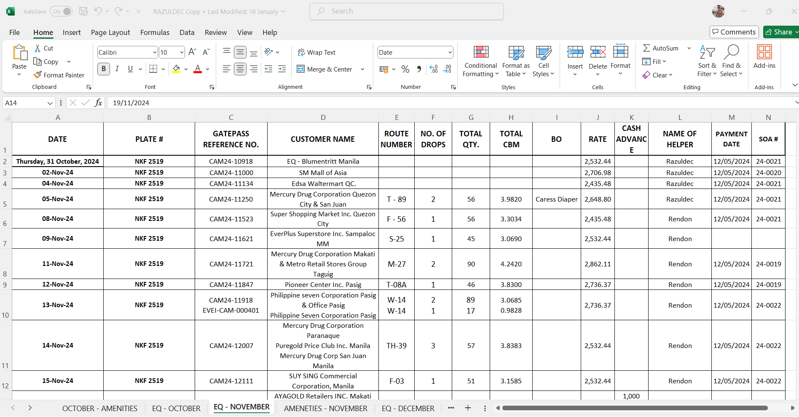
Task: Click the Italic formatting icon
Action: pos(117,69)
